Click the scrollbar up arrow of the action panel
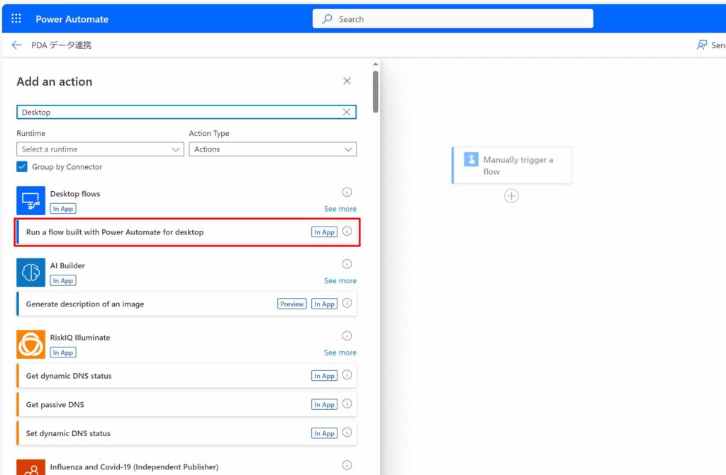The width and height of the screenshot is (726, 475). (x=376, y=64)
